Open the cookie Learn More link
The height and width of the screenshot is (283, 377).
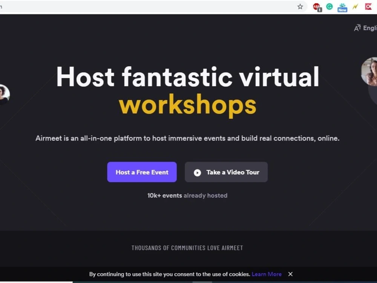pyautogui.click(x=267, y=274)
